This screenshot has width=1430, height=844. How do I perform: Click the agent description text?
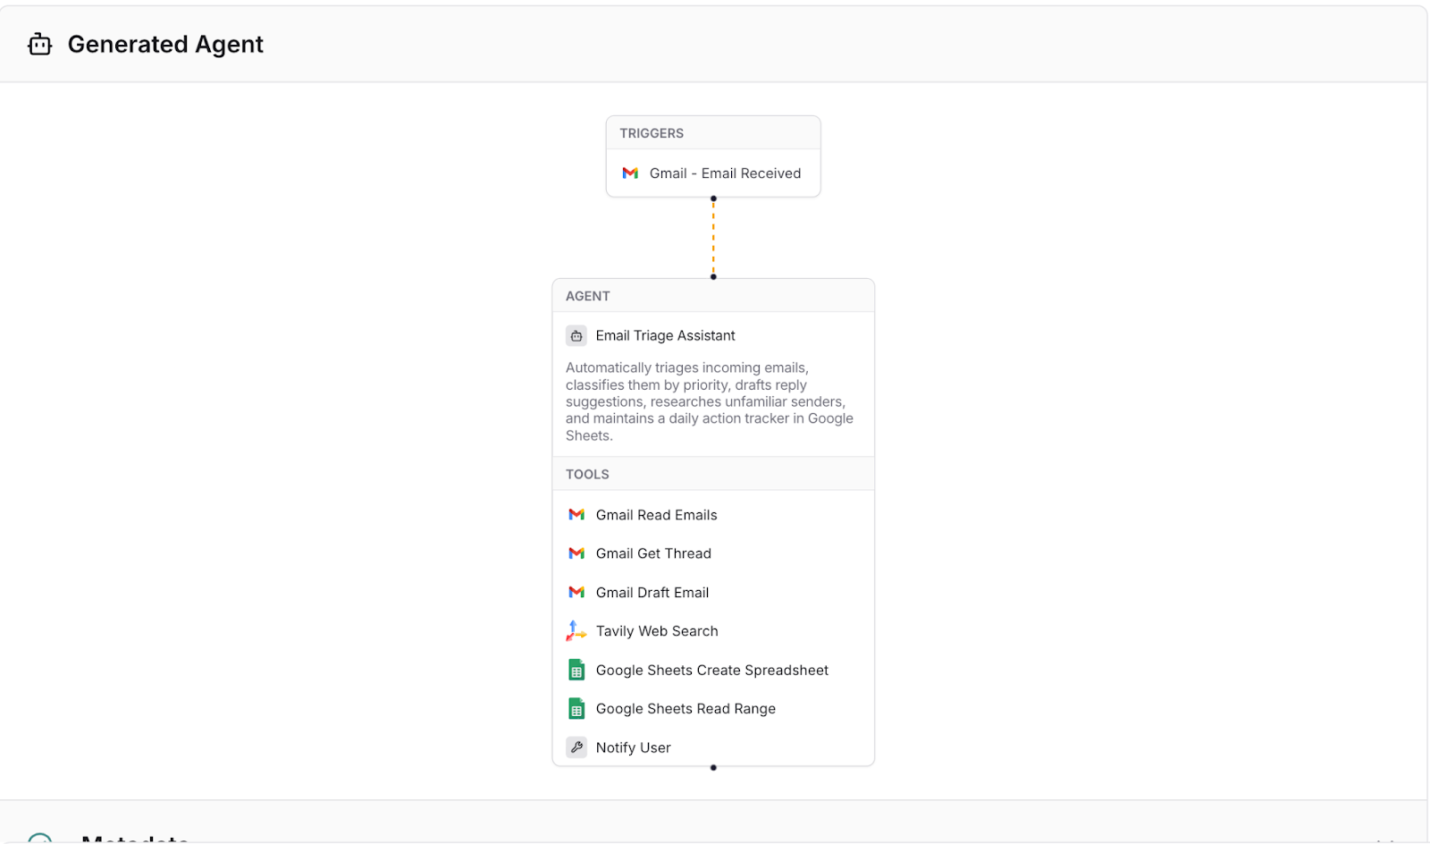(x=709, y=401)
